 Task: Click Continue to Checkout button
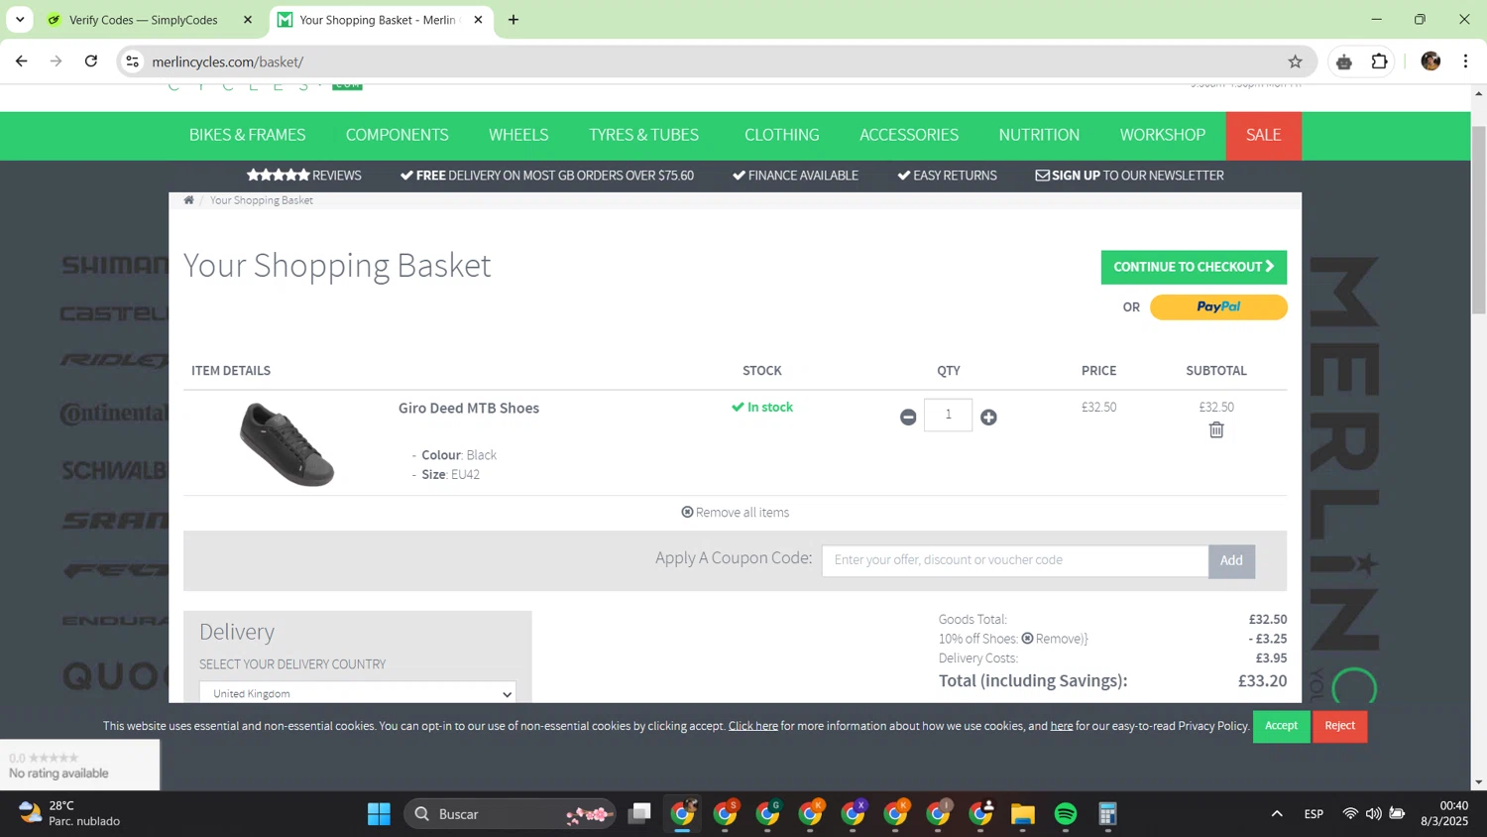pos(1194,267)
